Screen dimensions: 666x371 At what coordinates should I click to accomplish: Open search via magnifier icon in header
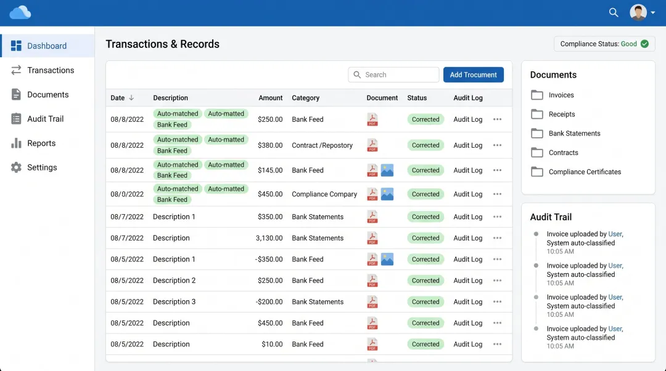pos(614,13)
